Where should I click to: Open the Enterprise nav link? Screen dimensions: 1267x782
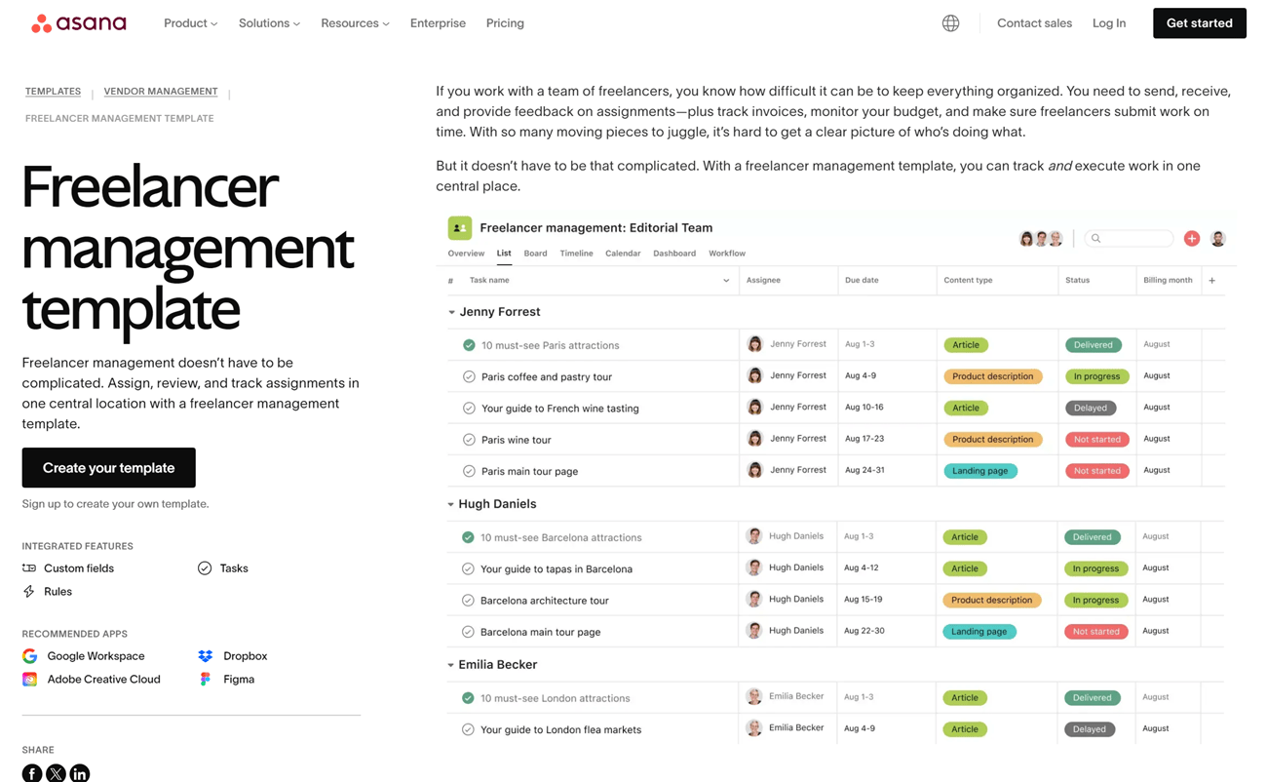pyautogui.click(x=438, y=23)
